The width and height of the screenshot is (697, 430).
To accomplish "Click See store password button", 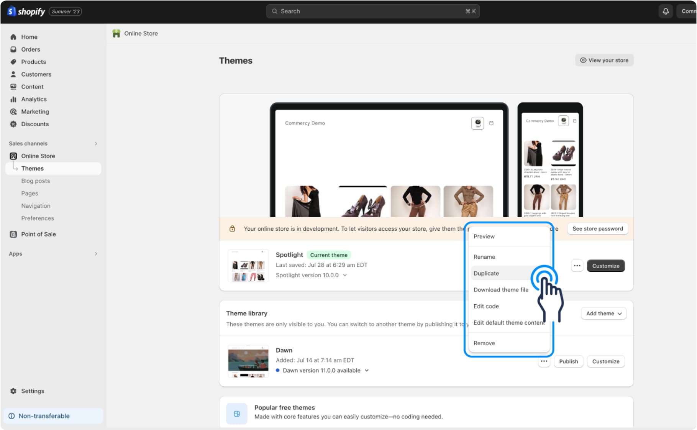I will pos(597,228).
